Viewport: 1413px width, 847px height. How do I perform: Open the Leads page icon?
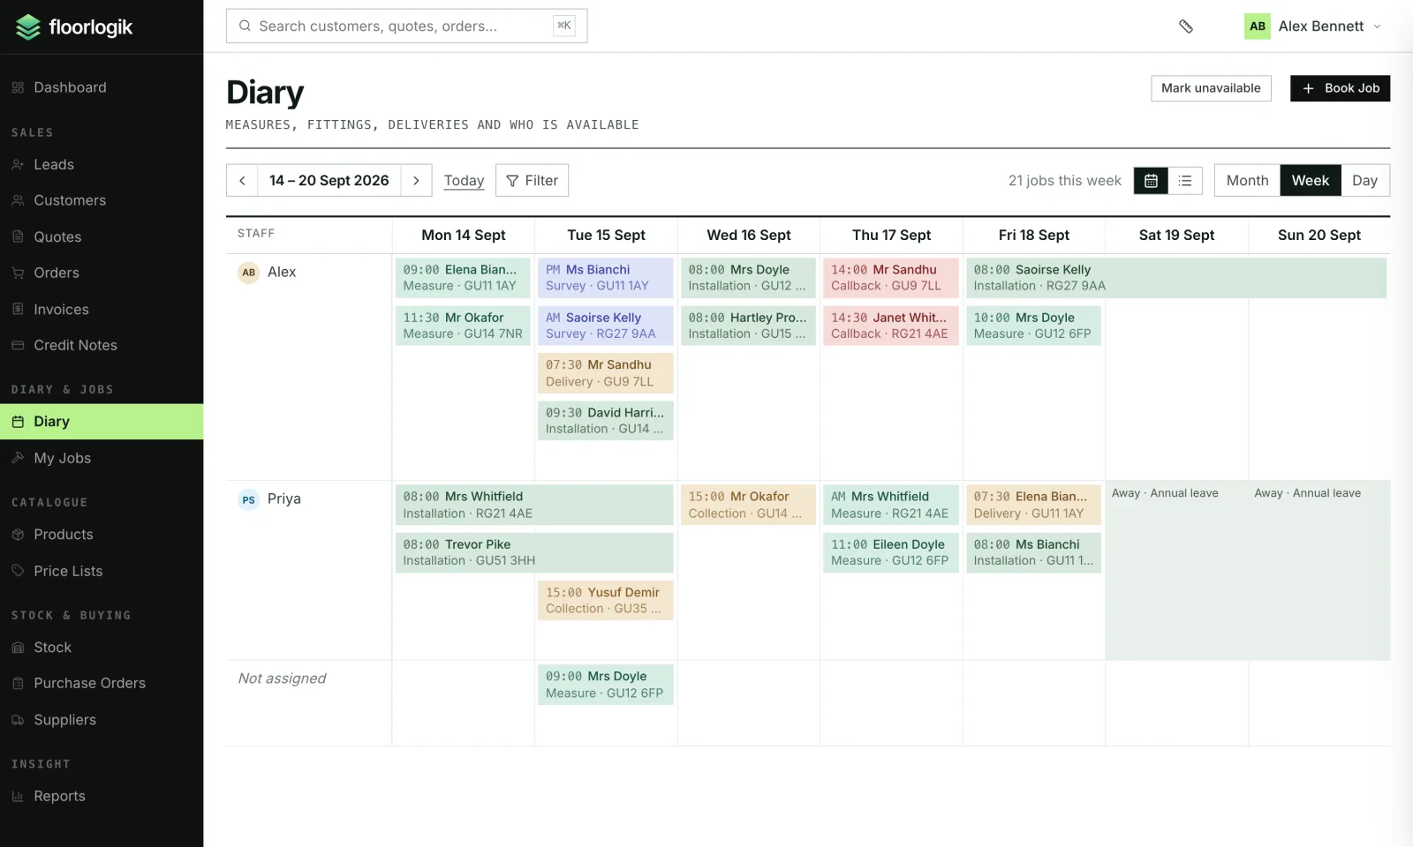tap(18, 165)
